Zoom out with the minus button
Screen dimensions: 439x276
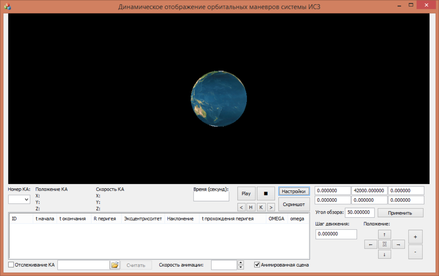(x=415, y=252)
